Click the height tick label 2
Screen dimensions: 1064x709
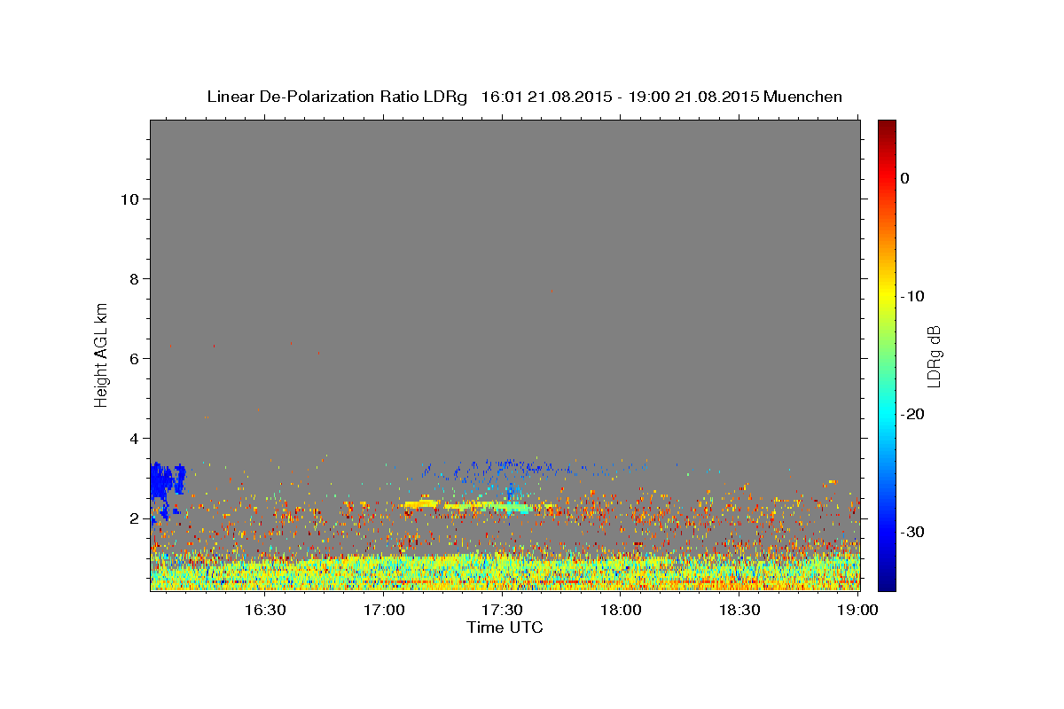tap(134, 518)
